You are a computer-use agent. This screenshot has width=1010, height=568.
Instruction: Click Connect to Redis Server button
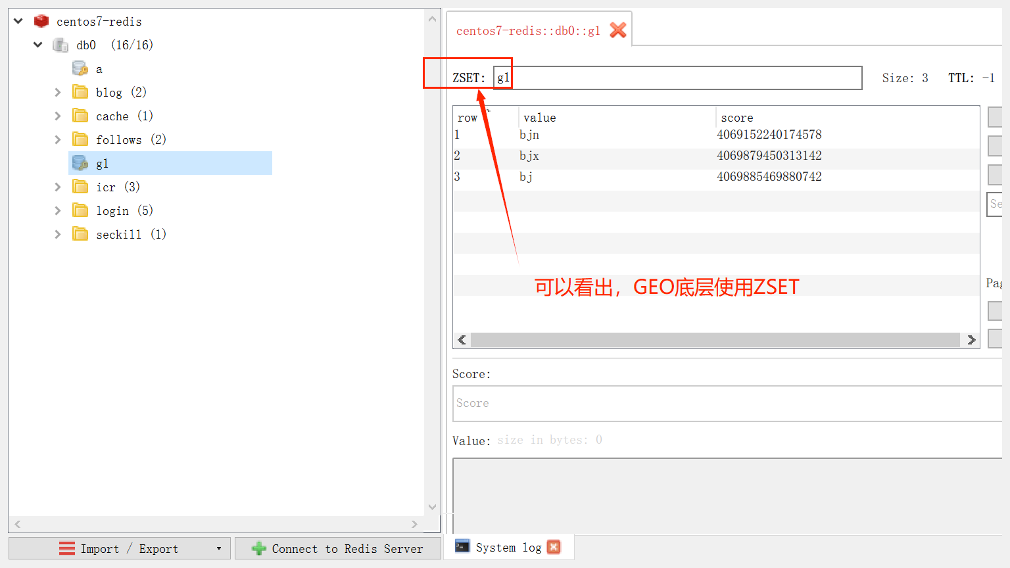coord(338,548)
